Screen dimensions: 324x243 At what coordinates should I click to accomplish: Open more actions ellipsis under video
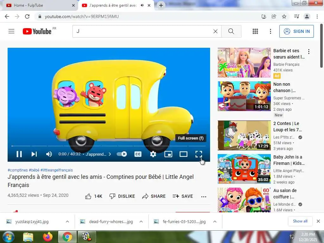204,196
